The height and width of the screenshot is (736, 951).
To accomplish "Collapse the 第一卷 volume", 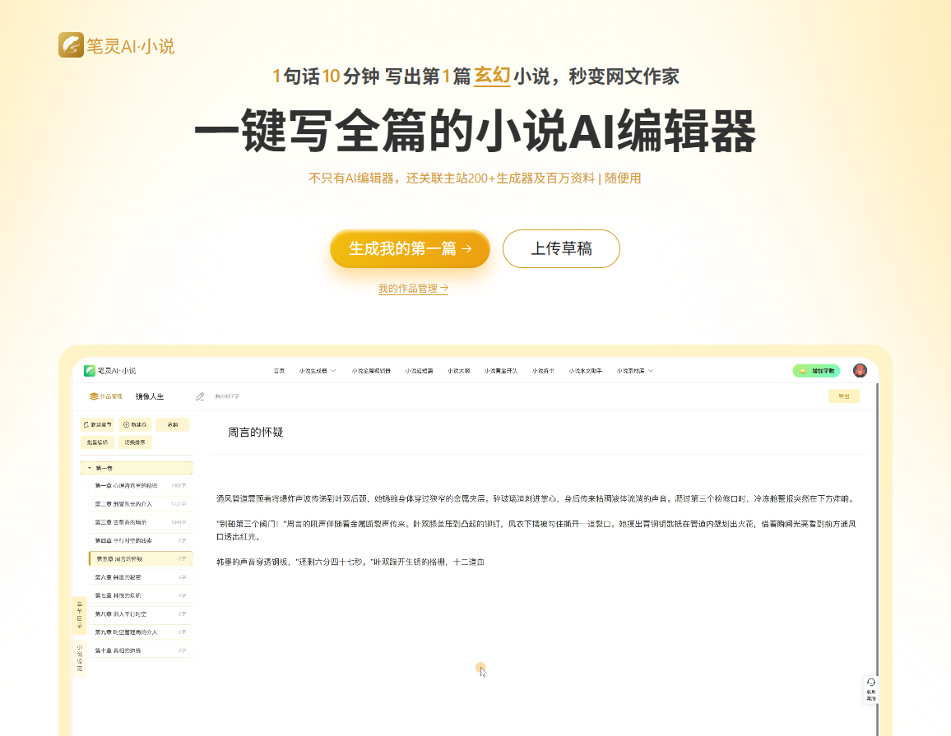I will pos(137,468).
